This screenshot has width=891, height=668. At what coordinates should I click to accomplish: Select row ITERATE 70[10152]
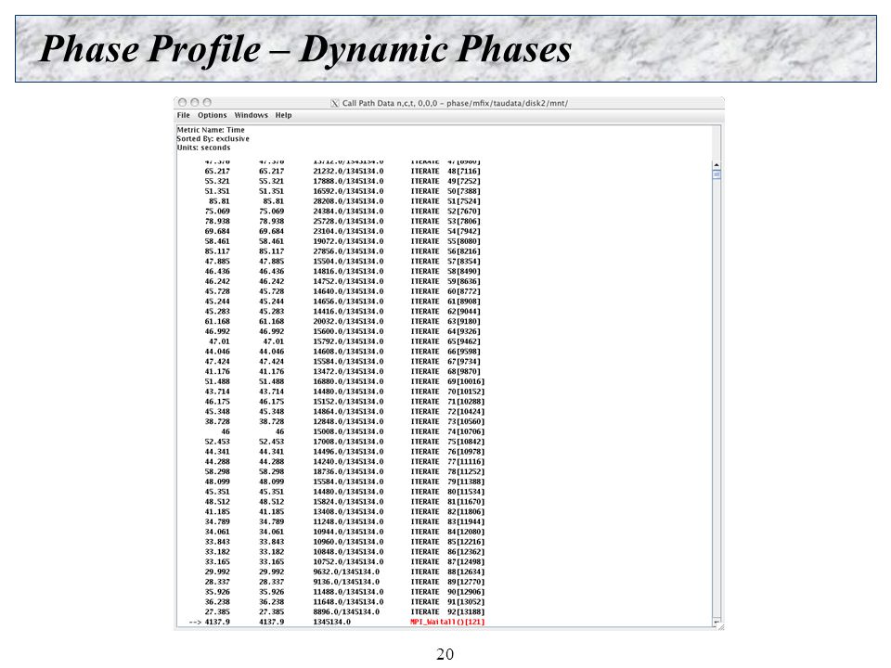point(344,392)
